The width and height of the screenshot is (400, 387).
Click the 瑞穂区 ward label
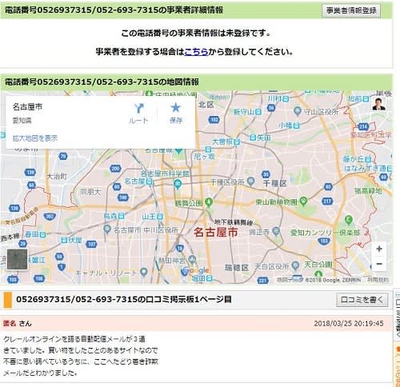click(x=237, y=268)
